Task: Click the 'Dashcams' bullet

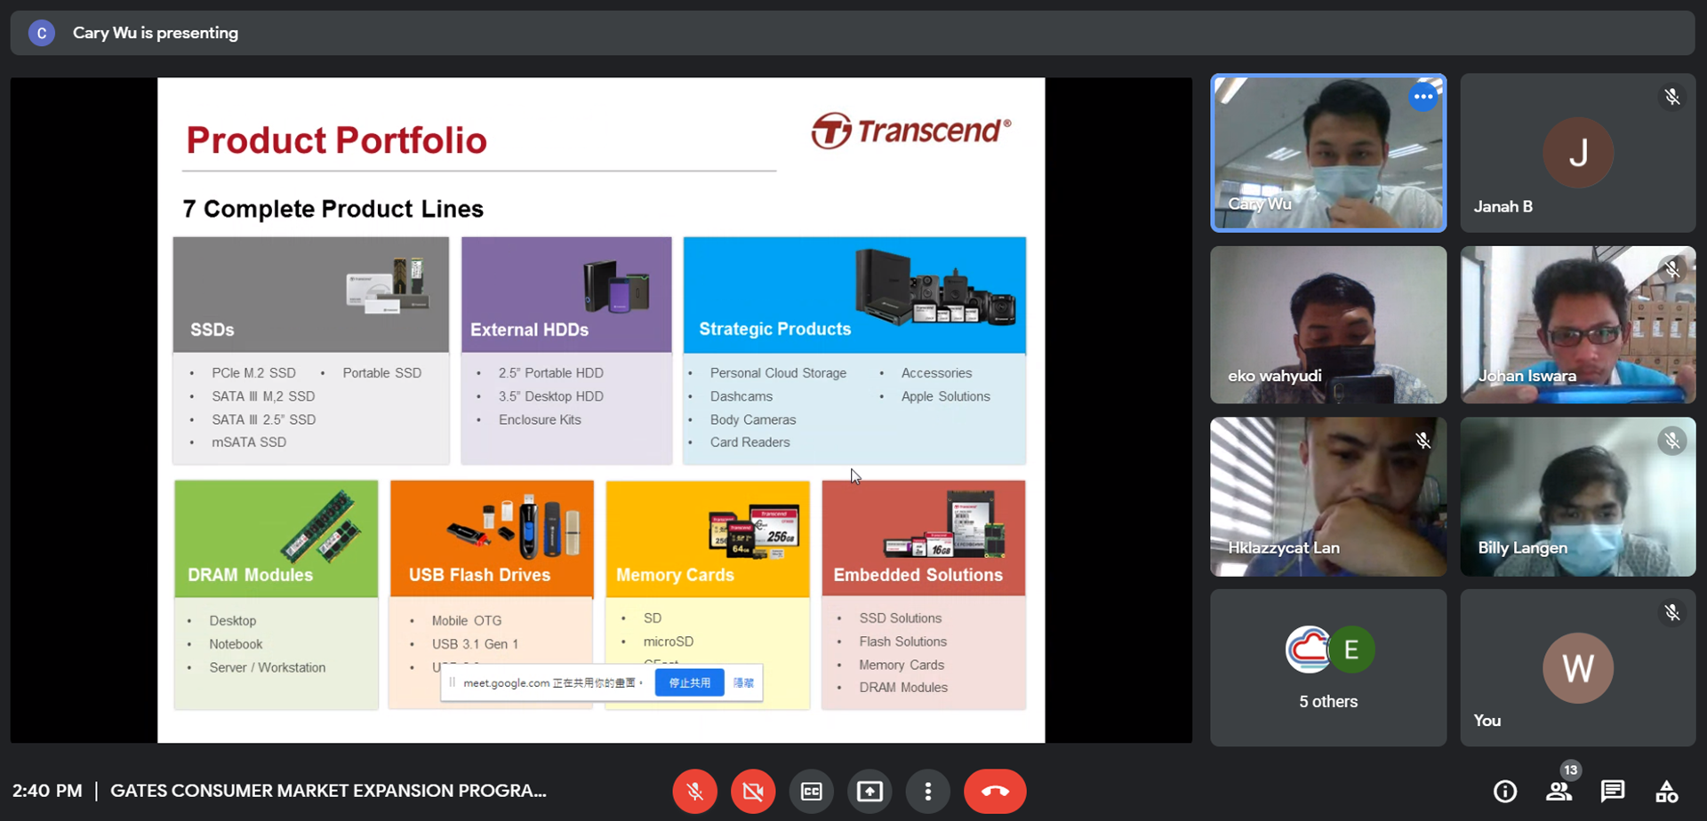Action: pos(741,396)
